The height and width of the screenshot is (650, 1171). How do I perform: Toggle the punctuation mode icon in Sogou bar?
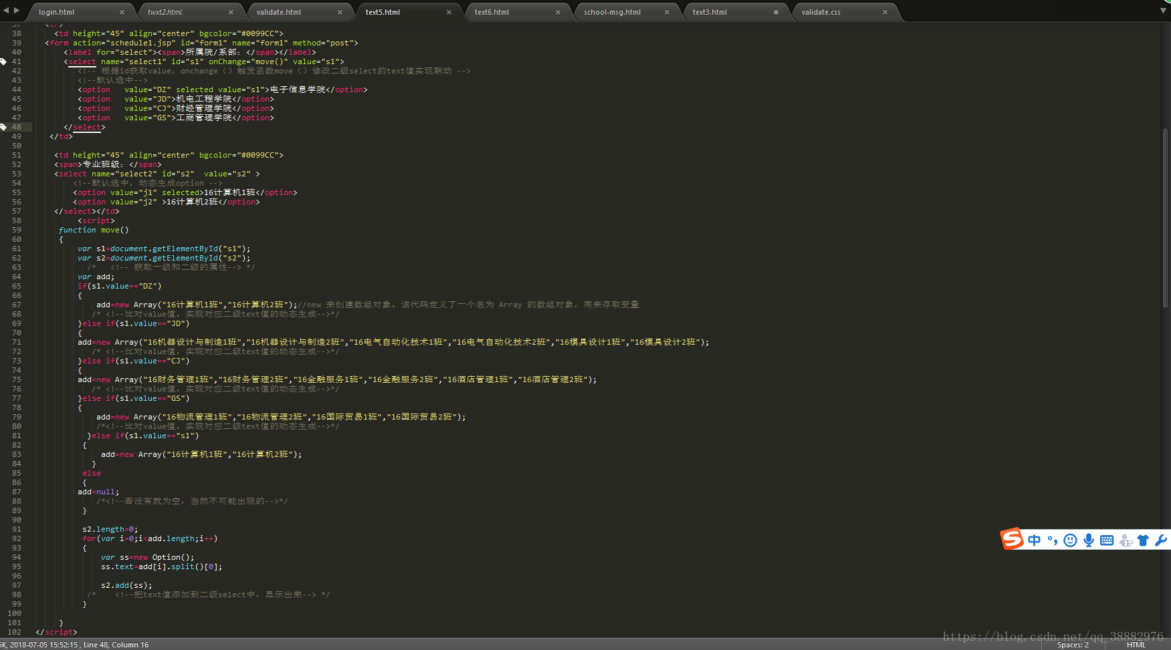click(x=1053, y=540)
